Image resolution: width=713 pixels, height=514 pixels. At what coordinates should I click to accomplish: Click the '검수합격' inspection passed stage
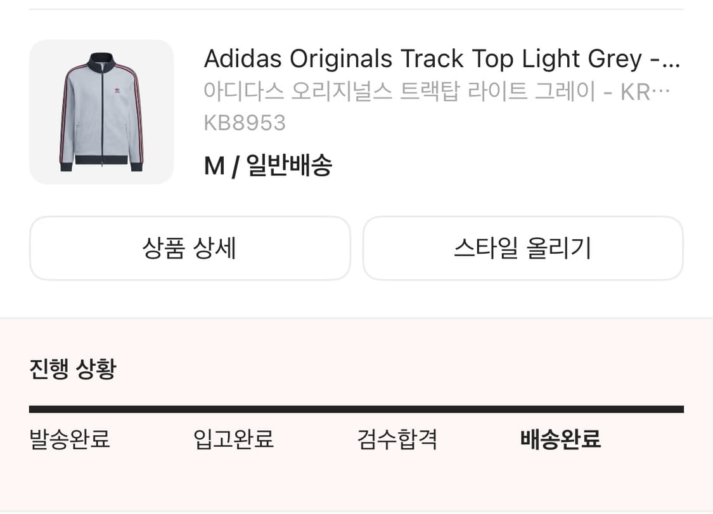[x=396, y=438]
